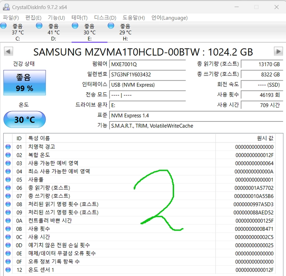Image resolution: width=286 pixels, height=276 pixels.
Task: Click status icon for row 12 온도 센서 1
Action: 8,270
